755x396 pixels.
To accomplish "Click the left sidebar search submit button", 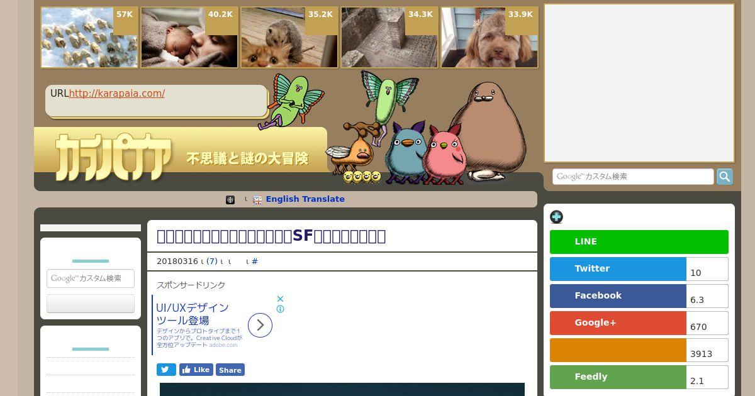I will 91,304.
